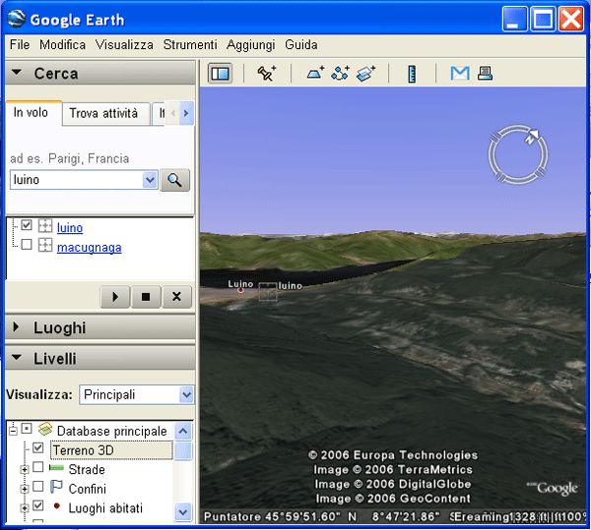Check the macugnaga search result checkbox
Screen dimensions: 591x530
coord(27,245)
